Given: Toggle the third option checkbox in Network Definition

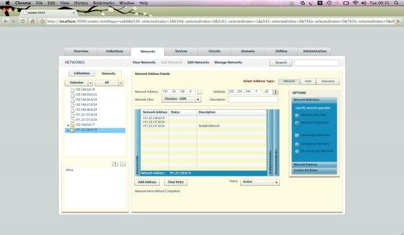Looking at the screenshot, I should [297, 135].
